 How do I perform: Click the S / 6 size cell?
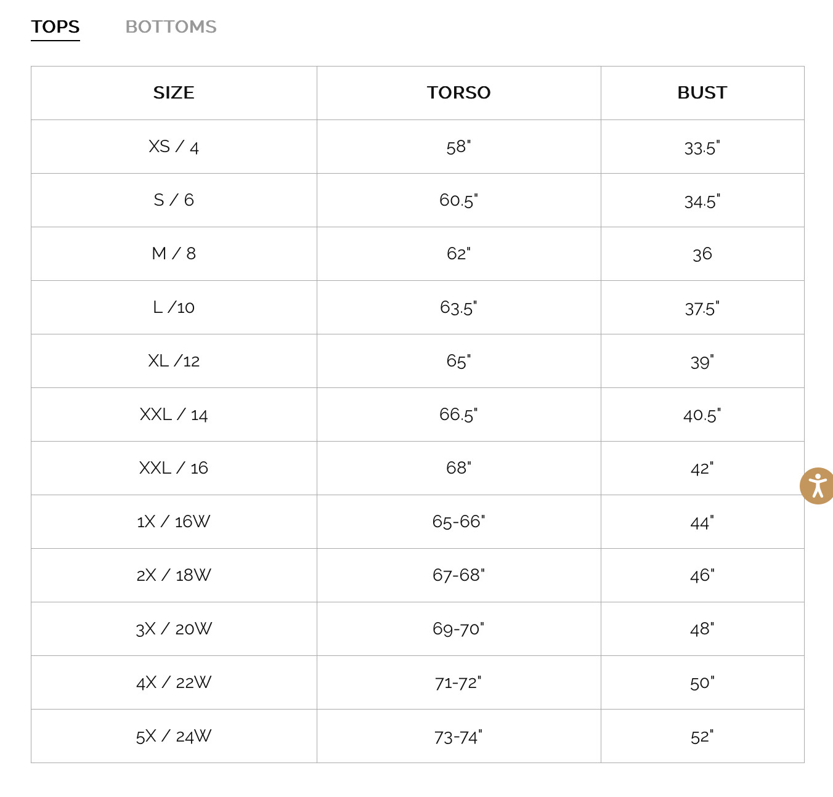click(x=174, y=200)
